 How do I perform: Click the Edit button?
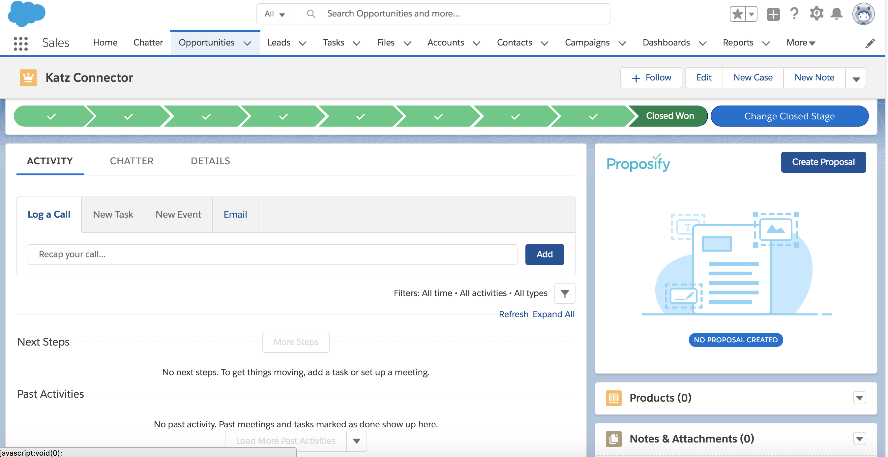pyautogui.click(x=704, y=78)
